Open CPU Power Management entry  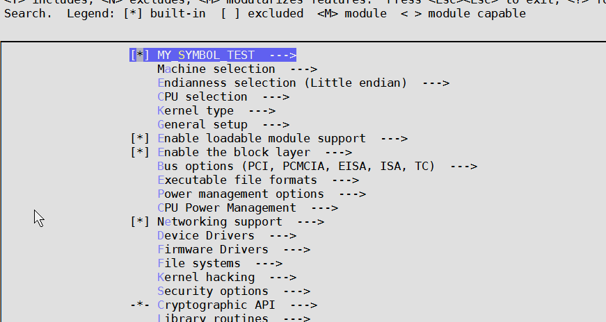coord(226,208)
